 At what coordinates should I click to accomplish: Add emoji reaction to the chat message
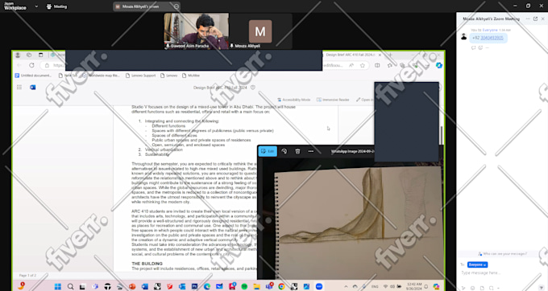click(x=480, y=47)
